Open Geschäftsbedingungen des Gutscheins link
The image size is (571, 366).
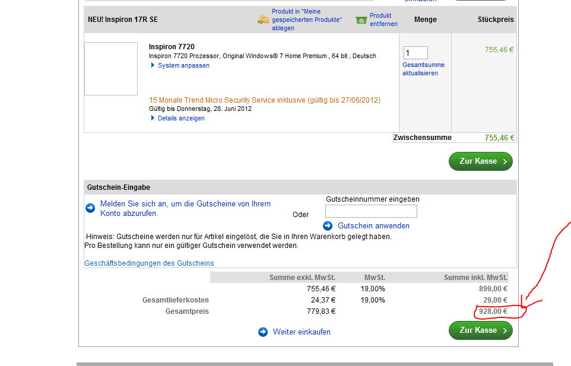[x=150, y=263]
